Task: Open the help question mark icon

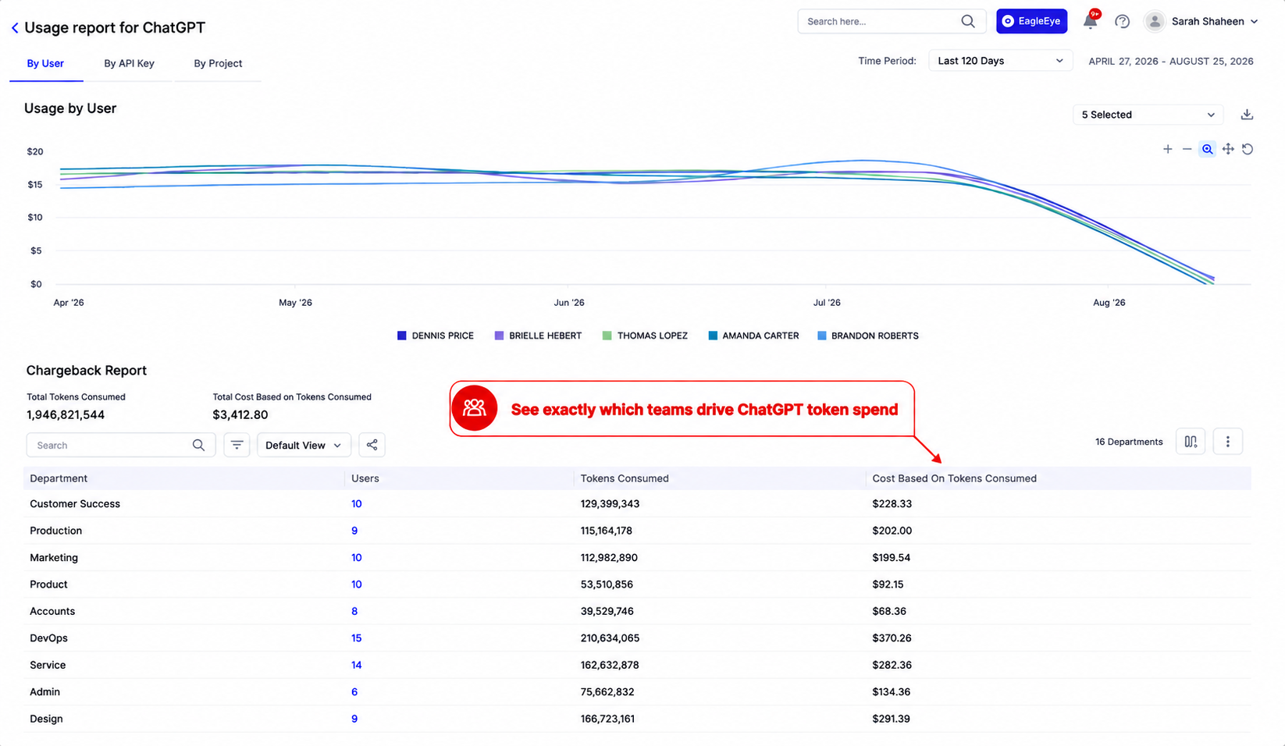Action: click(x=1123, y=21)
